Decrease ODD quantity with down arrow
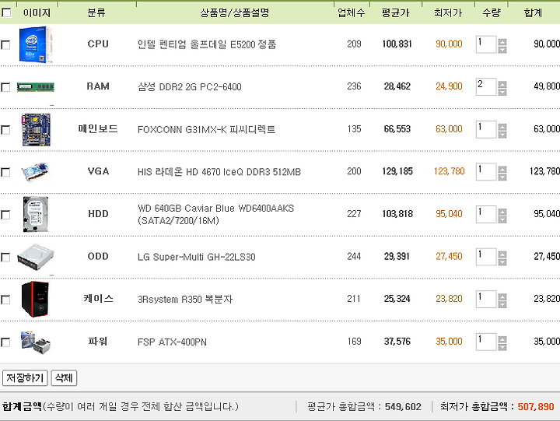Viewport: 560px width, 421px height. (x=502, y=262)
